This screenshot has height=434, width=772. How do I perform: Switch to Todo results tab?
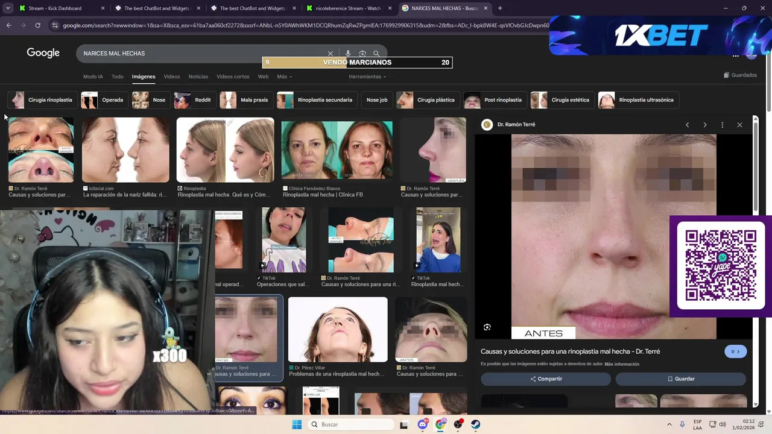(117, 77)
